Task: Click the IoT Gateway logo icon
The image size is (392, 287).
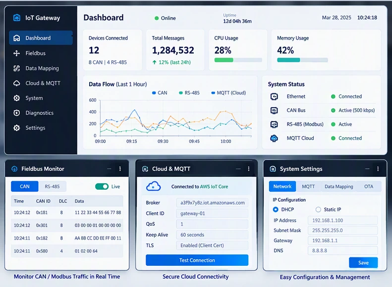Action: point(17,18)
